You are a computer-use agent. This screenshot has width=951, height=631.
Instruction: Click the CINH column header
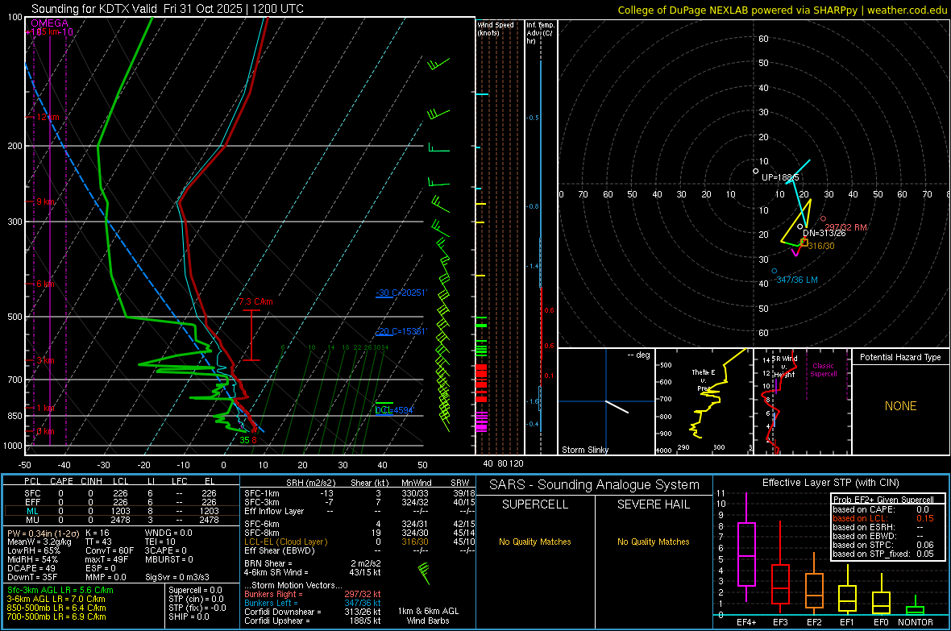(x=91, y=481)
